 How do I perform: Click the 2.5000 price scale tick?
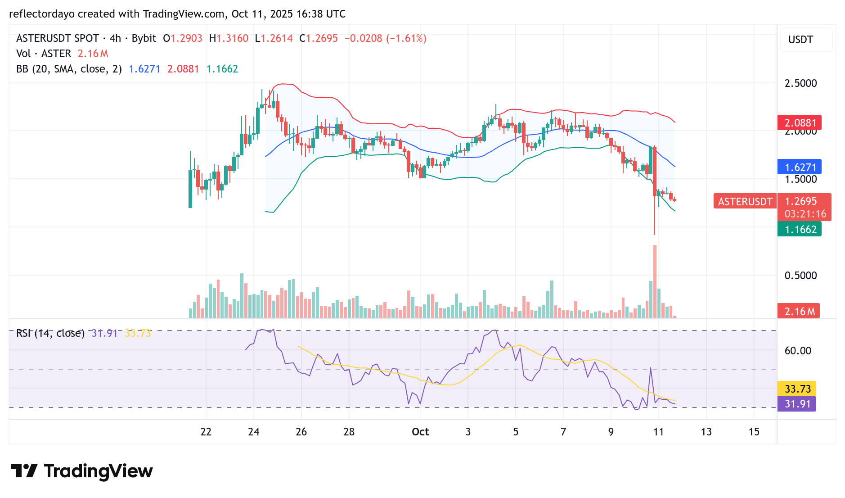pos(800,83)
